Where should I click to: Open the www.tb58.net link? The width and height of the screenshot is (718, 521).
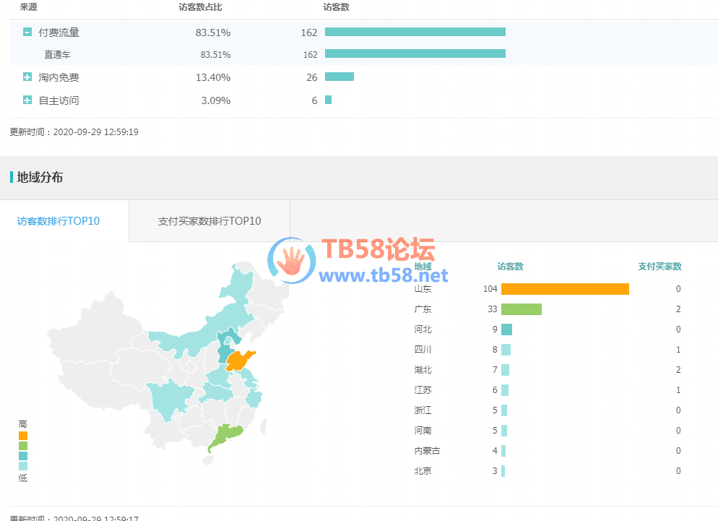[x=383, y=275]
